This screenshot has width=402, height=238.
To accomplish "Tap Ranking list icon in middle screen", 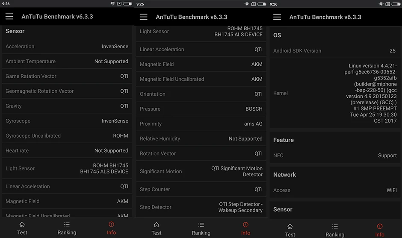I will (x=201, y=225).
